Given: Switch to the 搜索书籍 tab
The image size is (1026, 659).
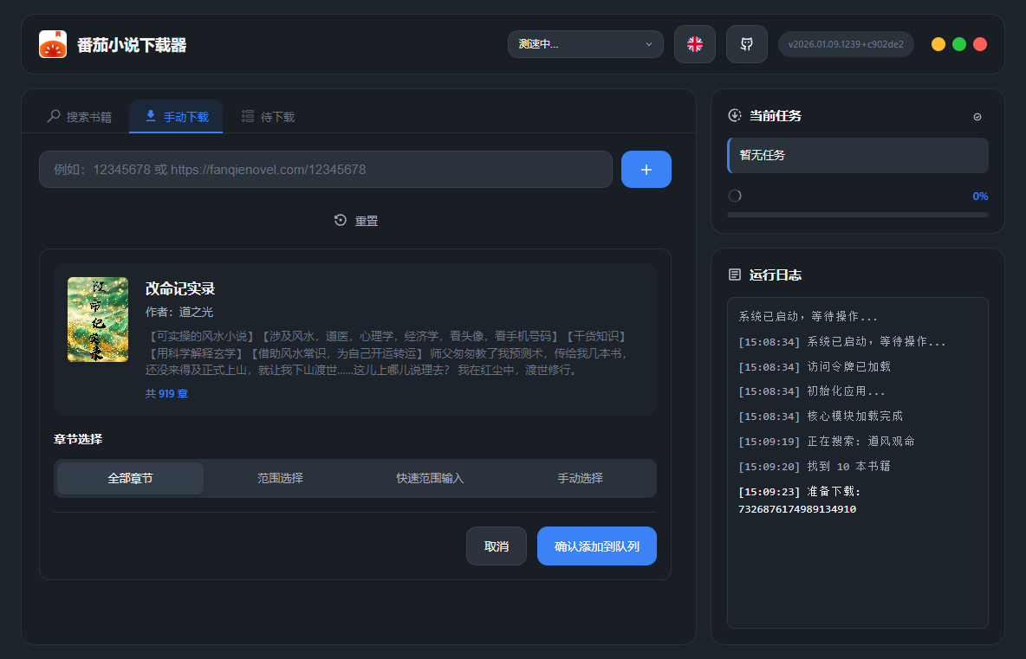Looking at the screenshot, I should pyautogui.click(x=79, y=117).
